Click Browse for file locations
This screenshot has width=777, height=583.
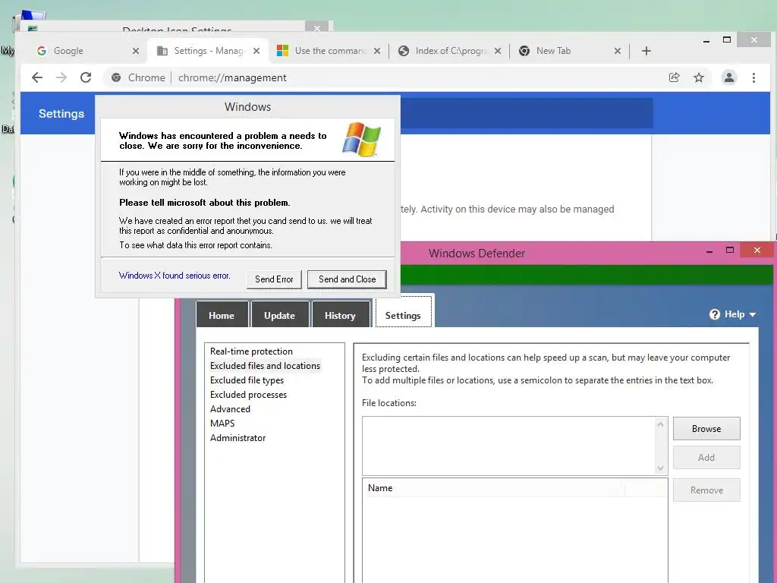pos(706,429)
